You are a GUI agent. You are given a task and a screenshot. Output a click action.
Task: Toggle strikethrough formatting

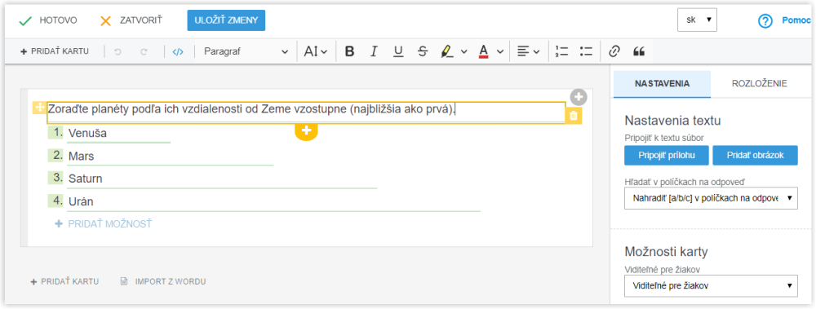[423, 51]
